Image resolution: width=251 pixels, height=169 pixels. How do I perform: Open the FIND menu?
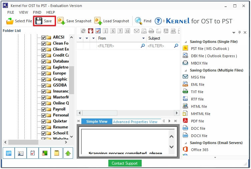[x=37, y=12]
